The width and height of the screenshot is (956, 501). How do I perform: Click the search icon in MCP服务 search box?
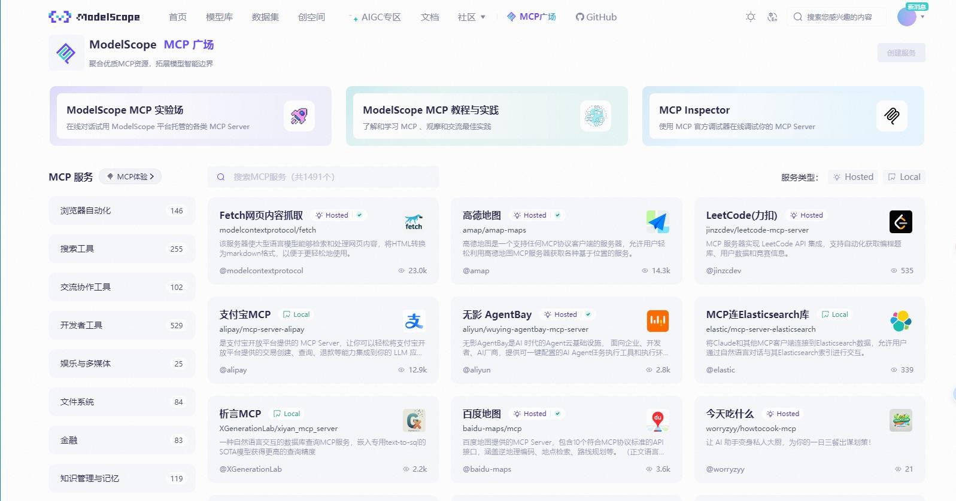click(x=221, y=177)
